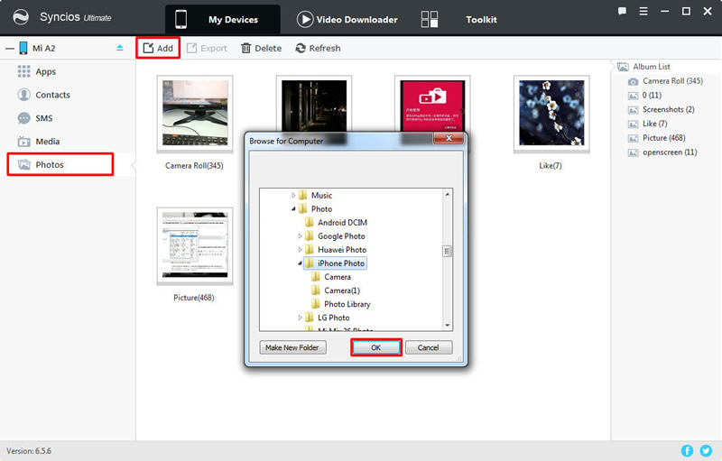722x461 pixels.
Task: Click the Version: 6.5.6 text
Action: tap(29, 451)
